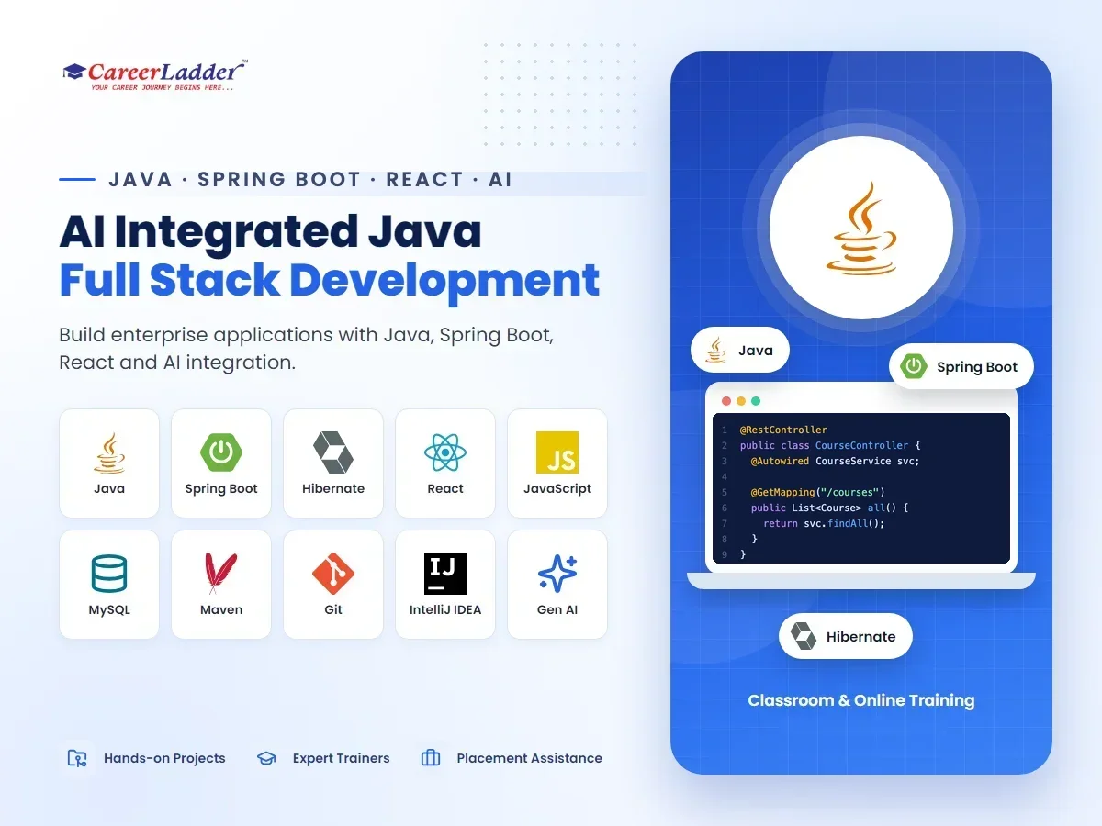Click the "@RestController" code line
1102x826 pixels.
tap(783, 430)
